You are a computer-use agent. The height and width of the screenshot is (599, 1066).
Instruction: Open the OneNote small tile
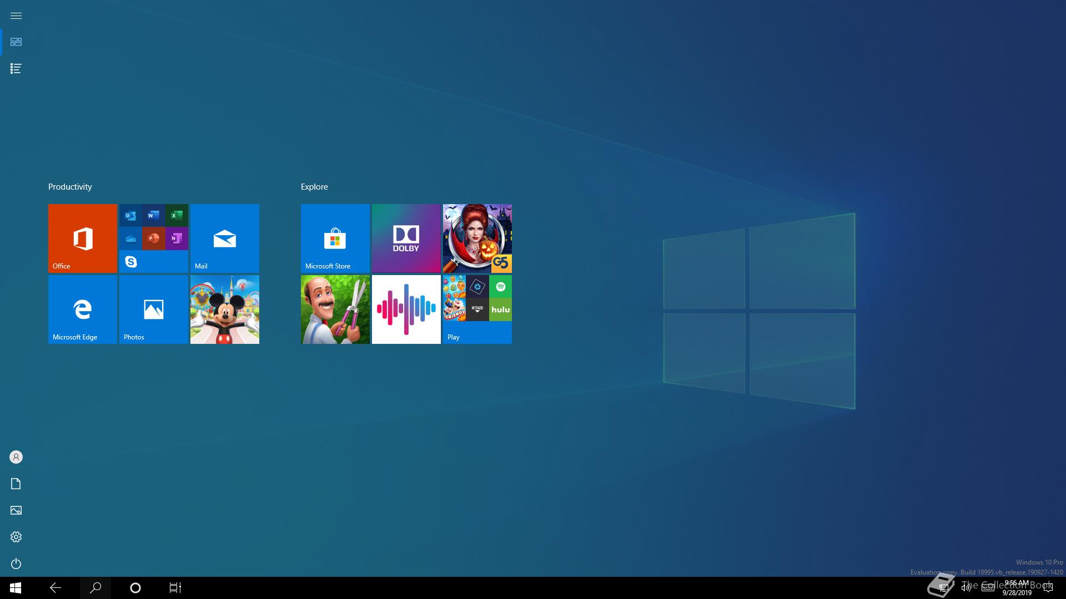tap(177, 238)
